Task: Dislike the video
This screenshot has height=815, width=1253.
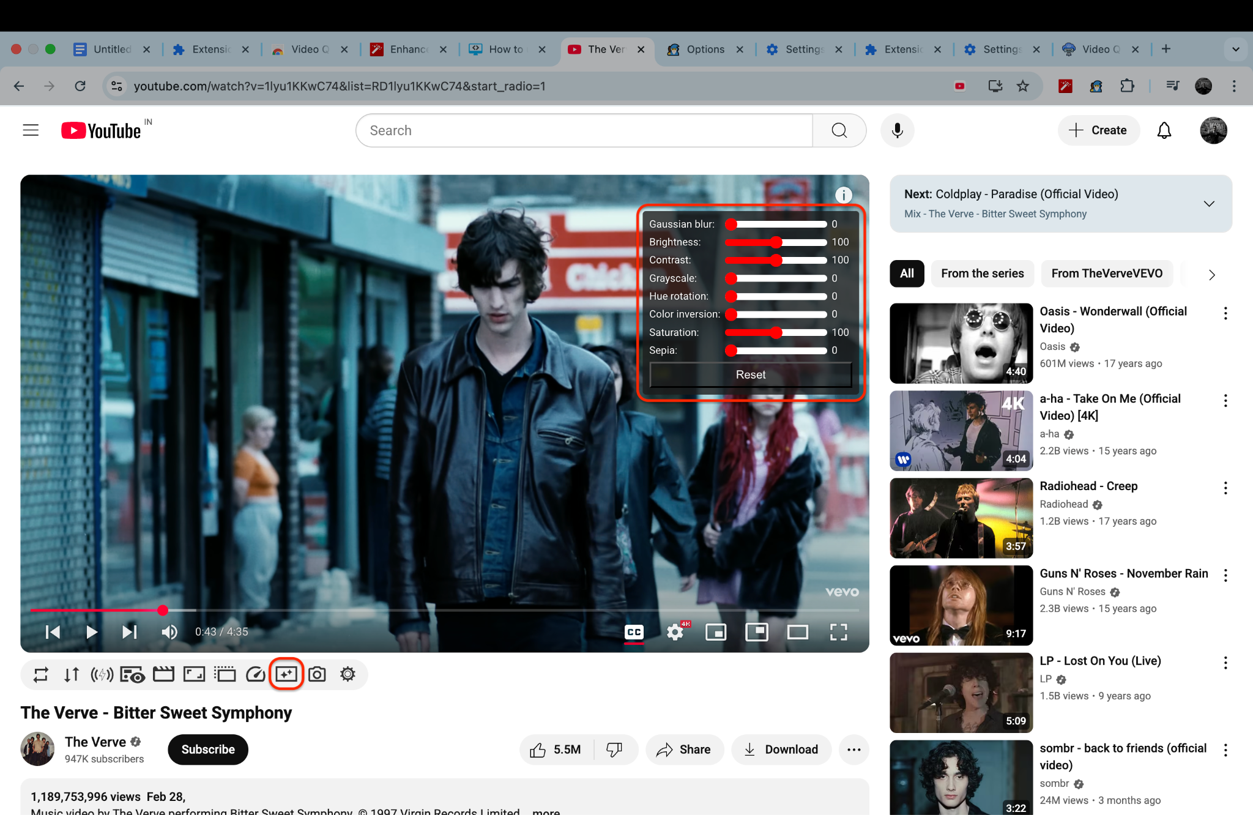Action: point(615,750)
